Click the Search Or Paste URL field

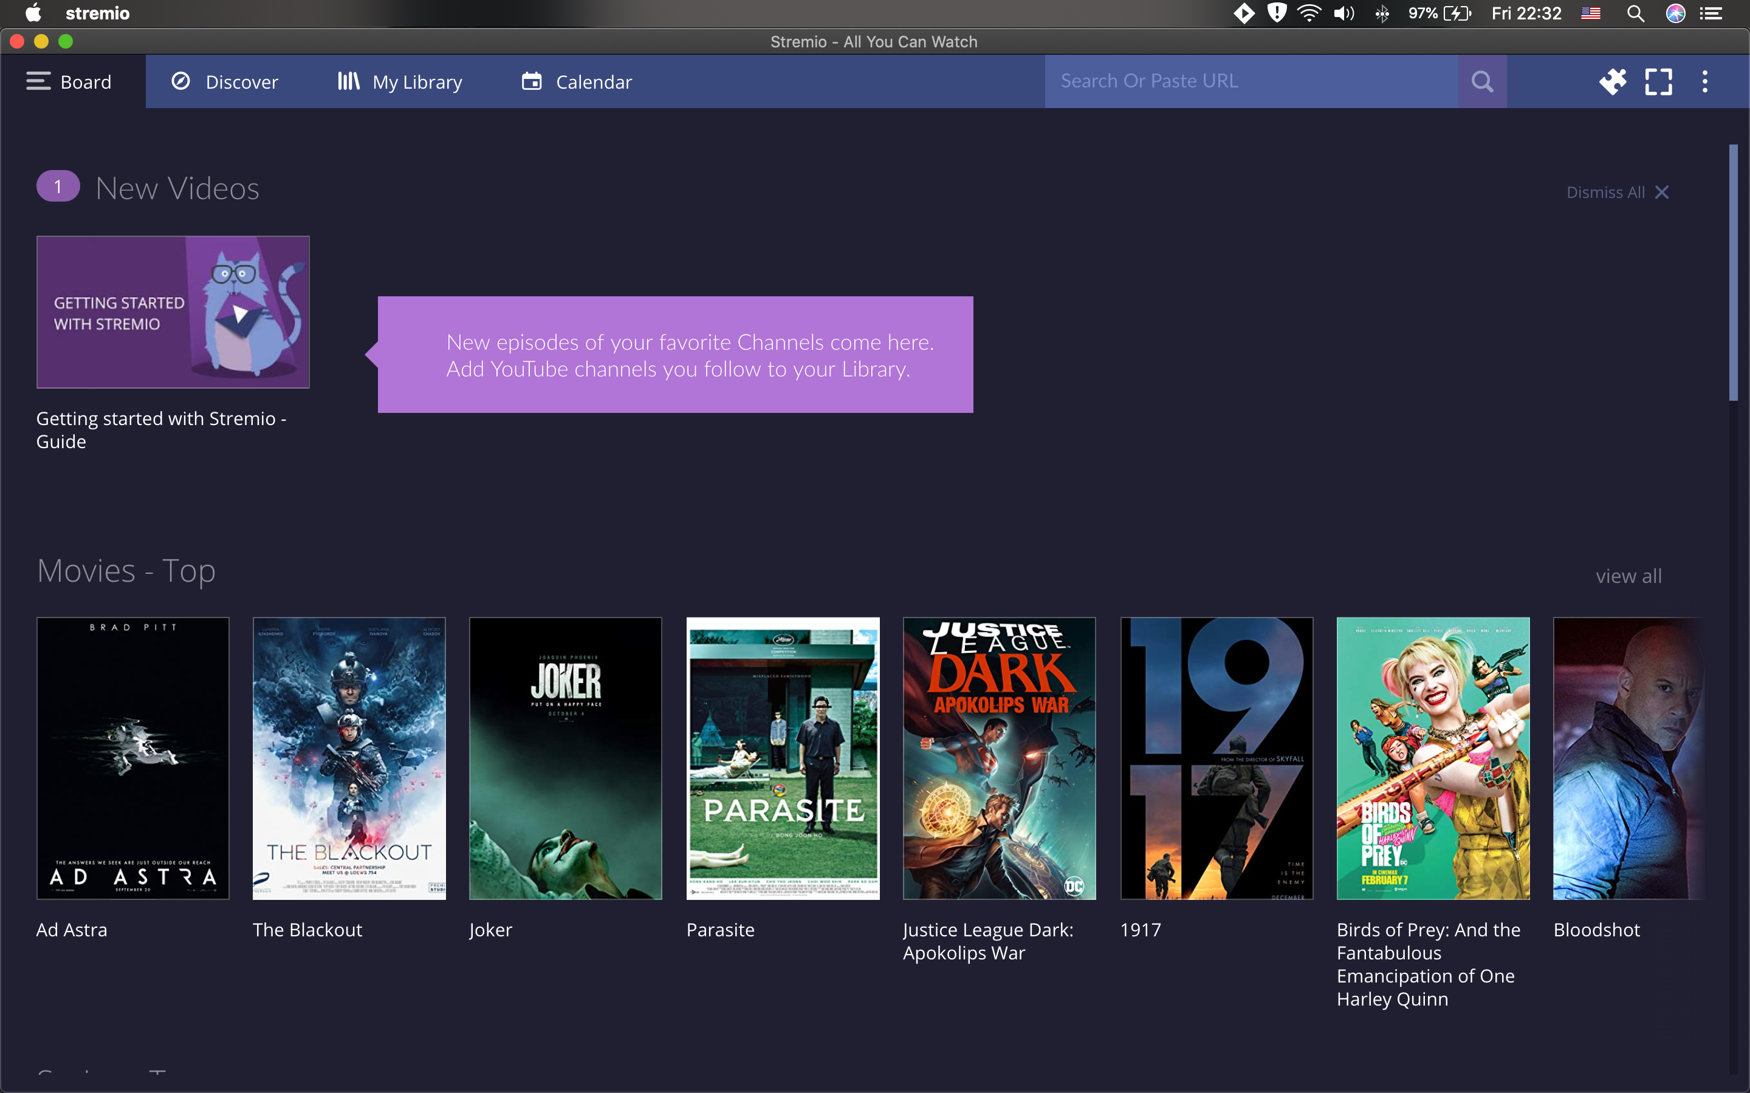pos(1252,81)
